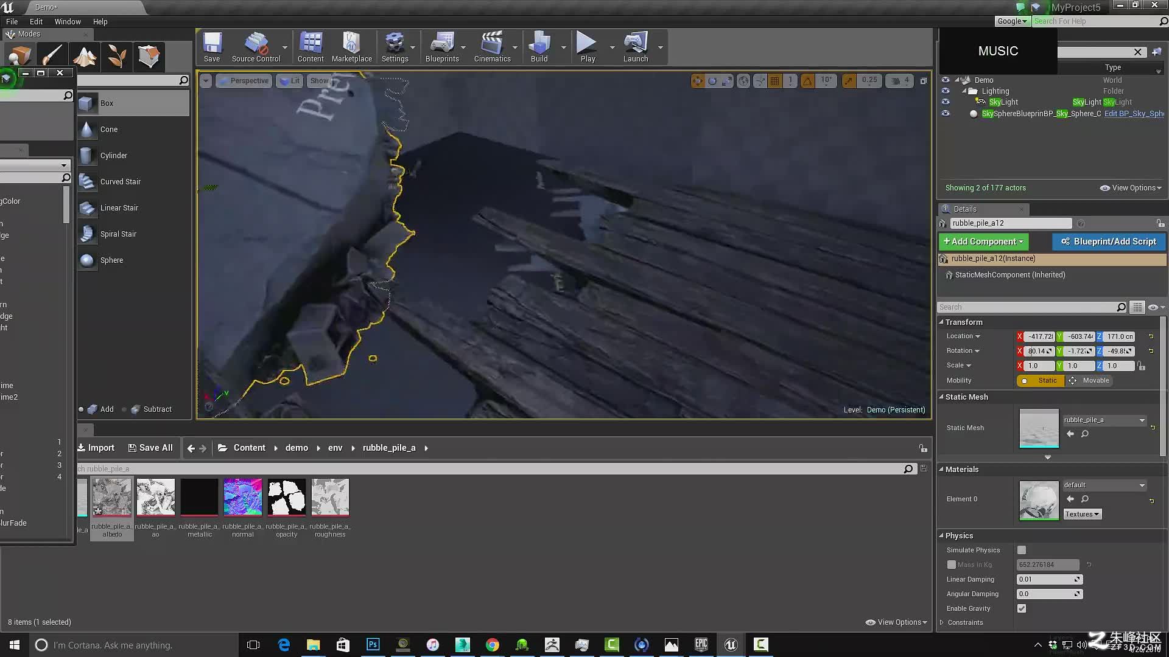Image resolution: width=1169 pixels, height=657 pixels.
Task: Collapse the Materials section
Action: point(941,469)
